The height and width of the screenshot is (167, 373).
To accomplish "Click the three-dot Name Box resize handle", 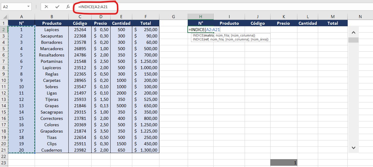I will click(36, 7).
